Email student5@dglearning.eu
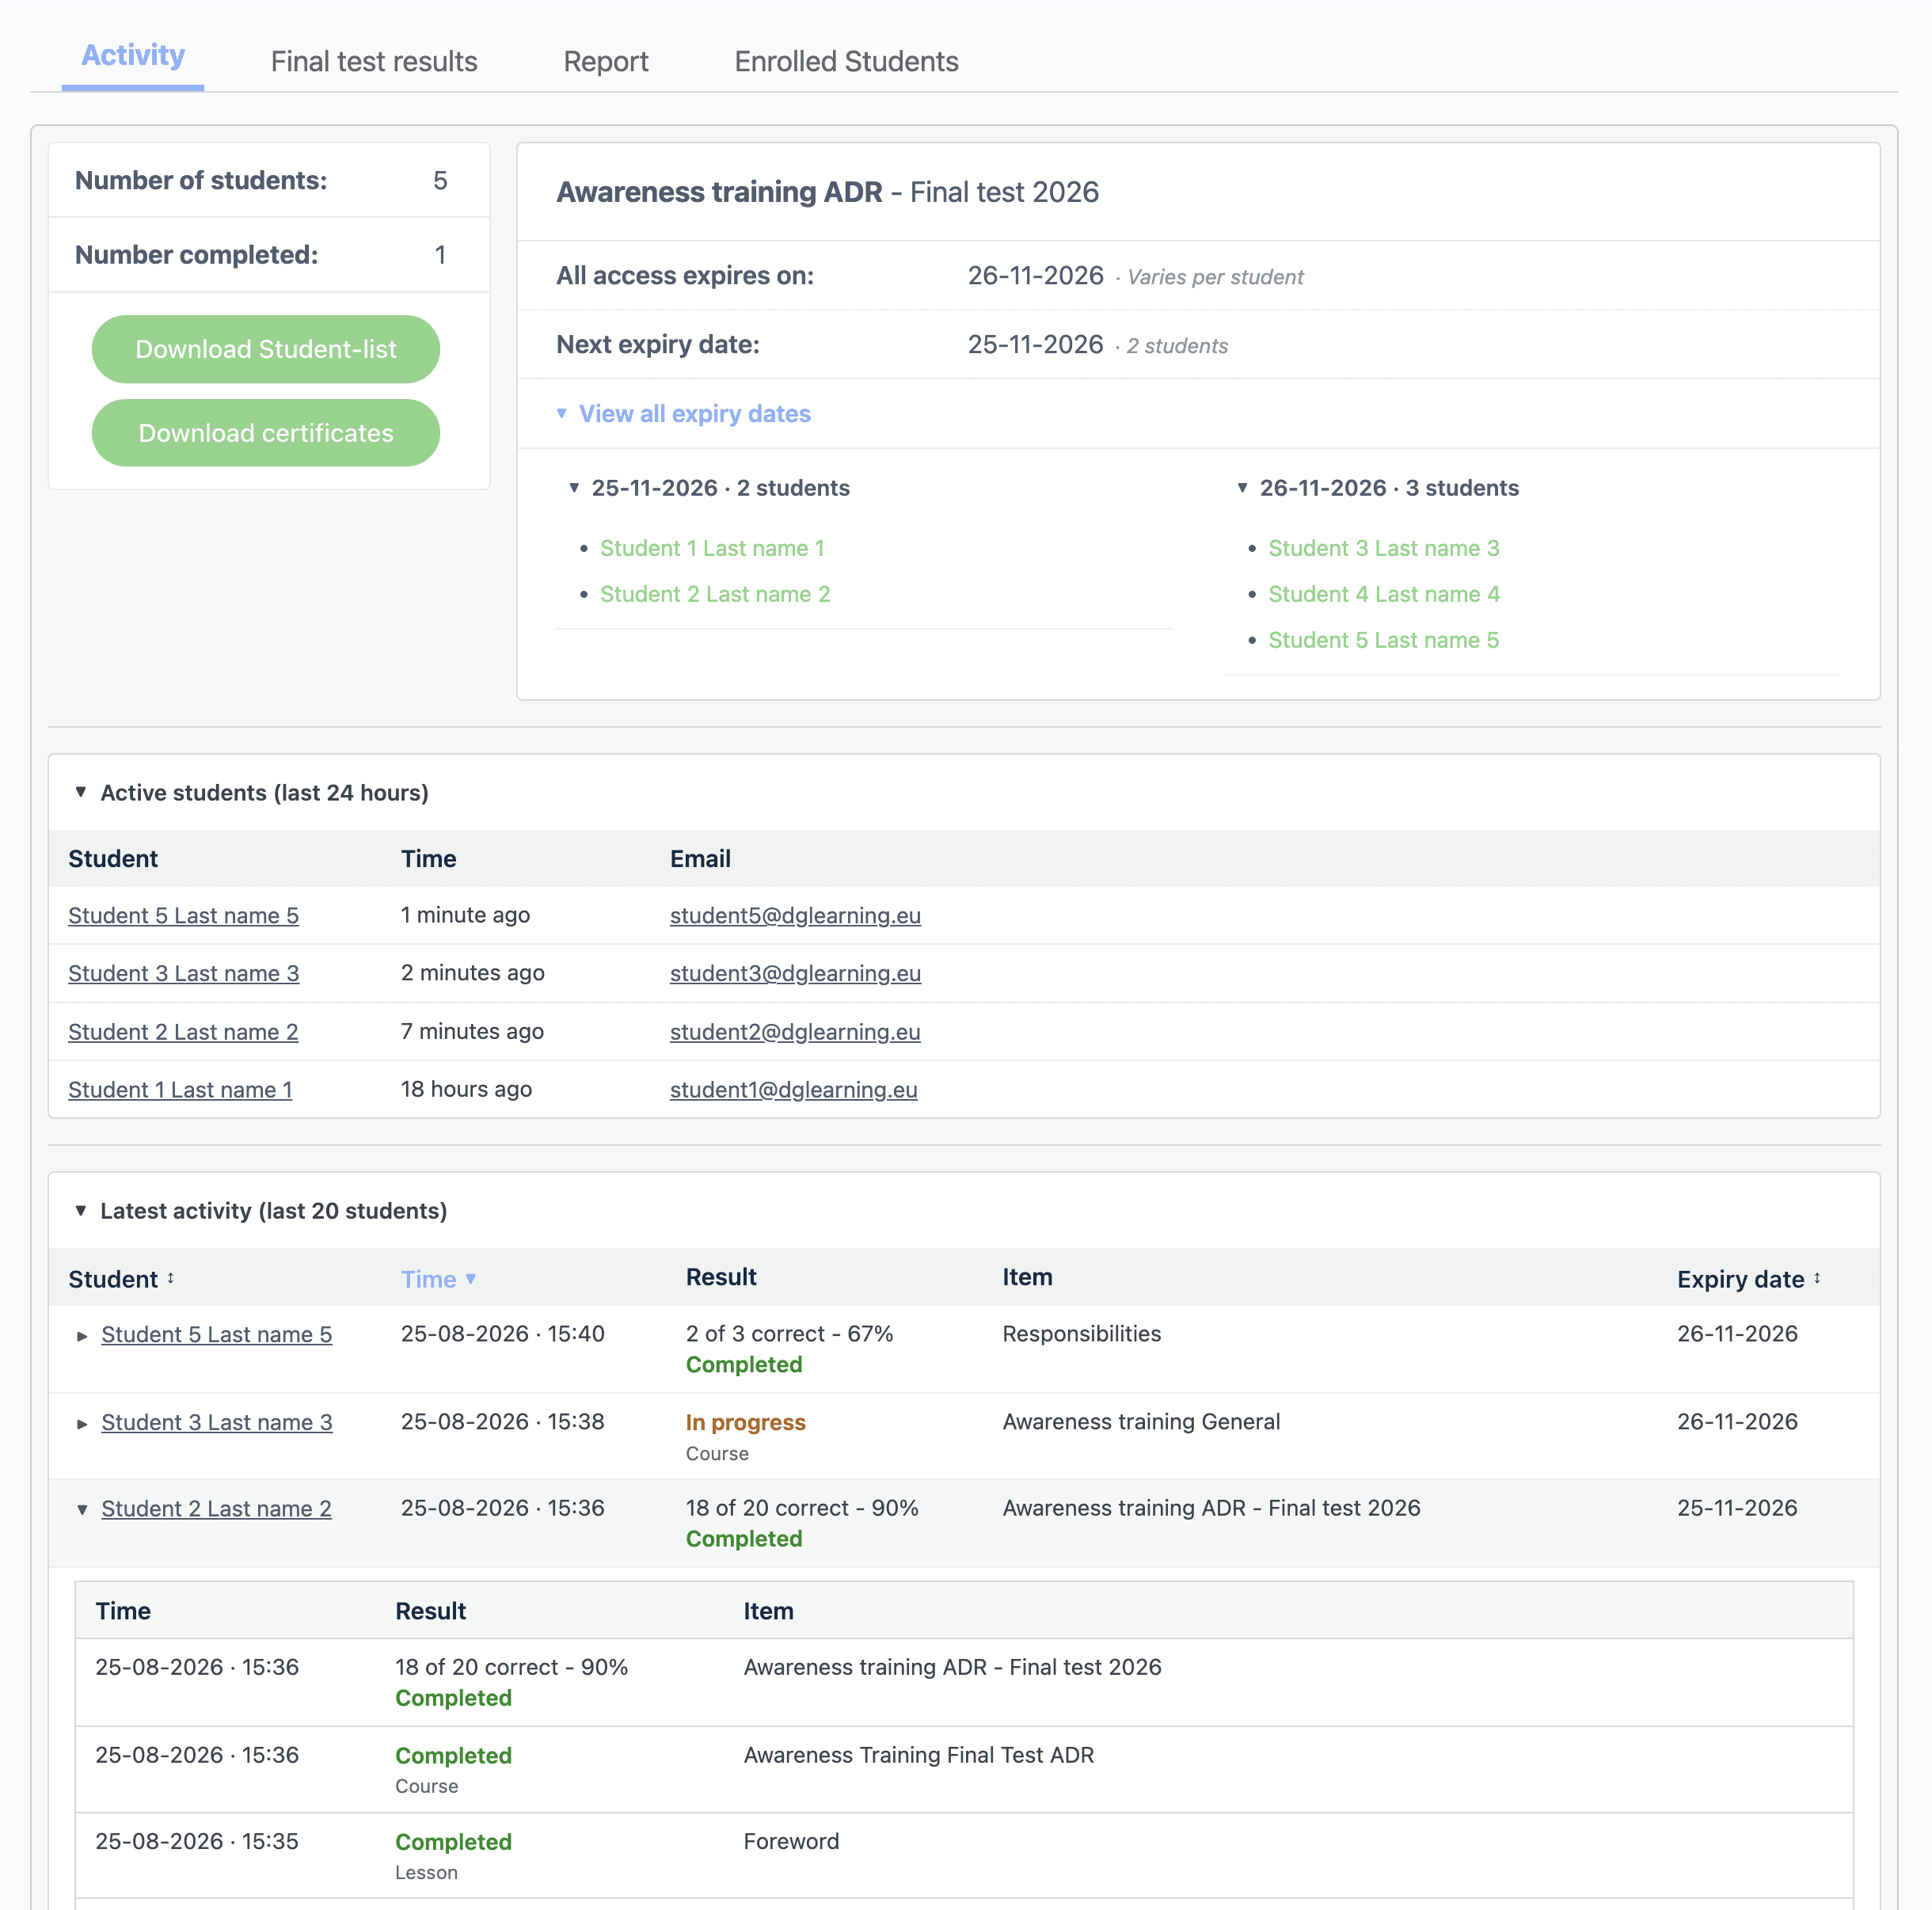Screen dimensions: 1932x1910 point(795,916)
